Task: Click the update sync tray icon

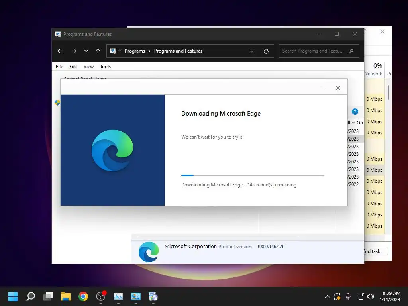Action: [337, 296]
